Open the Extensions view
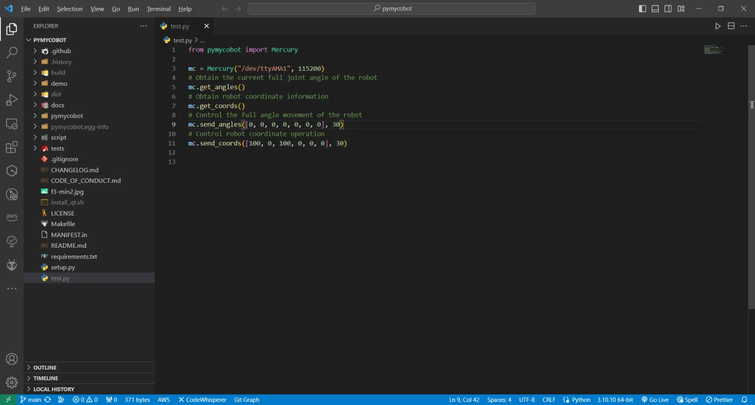The image size is (755, 405). 12,147
